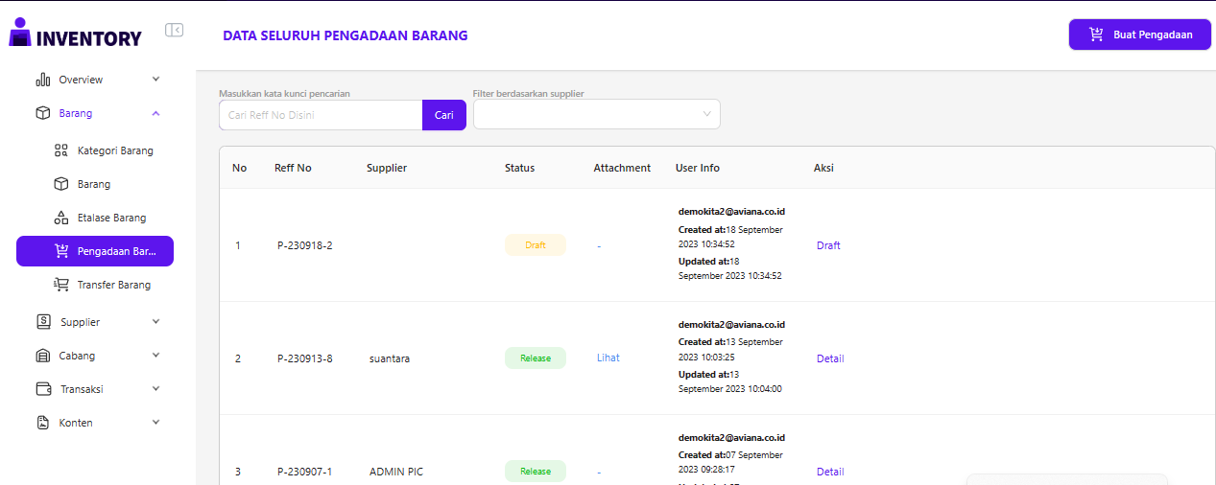Click the Transaksi wallet icon
This screenshot has height=485, width=1216.
(42, 389)
